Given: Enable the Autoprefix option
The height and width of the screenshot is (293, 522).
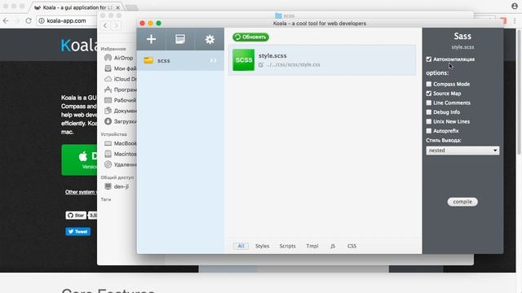Looking at the screenshot, I should coord(429,131).
